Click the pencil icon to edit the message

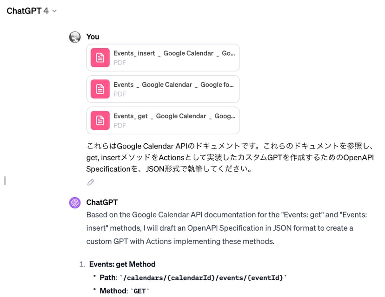point(91,182)
